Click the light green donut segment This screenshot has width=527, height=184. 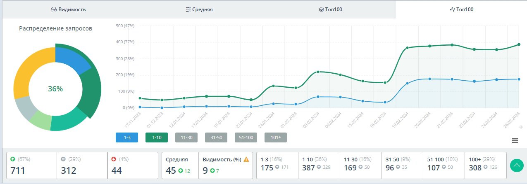pyautogui.click(x=41, y=120)
